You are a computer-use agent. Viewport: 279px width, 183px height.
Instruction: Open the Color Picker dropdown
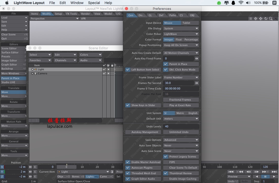coord(181,34)
